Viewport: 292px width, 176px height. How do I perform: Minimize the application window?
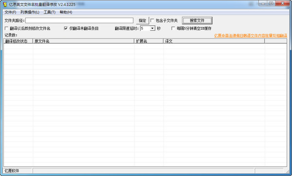pyautogui.click(x=263, y=3)
